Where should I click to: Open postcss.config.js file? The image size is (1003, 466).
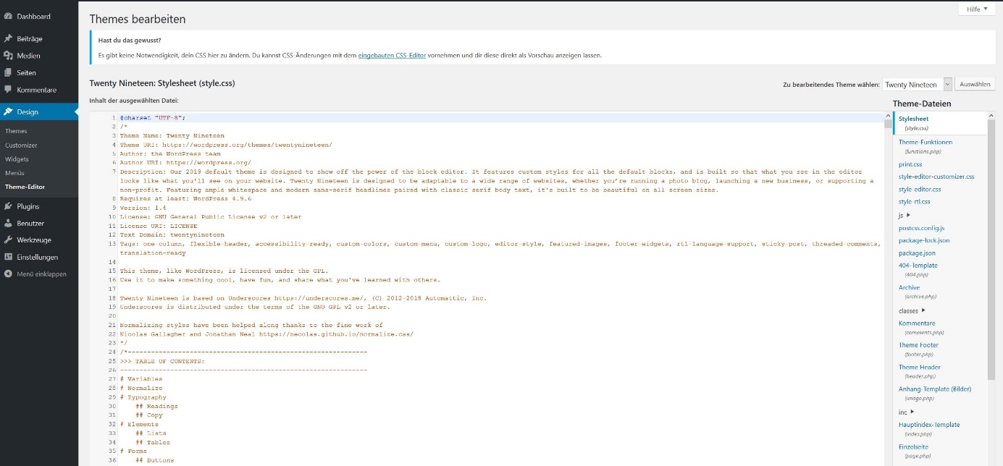tap(921, 228)
